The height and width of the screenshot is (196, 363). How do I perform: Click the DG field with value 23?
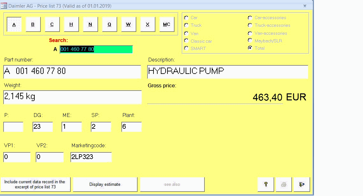[43, 127]
